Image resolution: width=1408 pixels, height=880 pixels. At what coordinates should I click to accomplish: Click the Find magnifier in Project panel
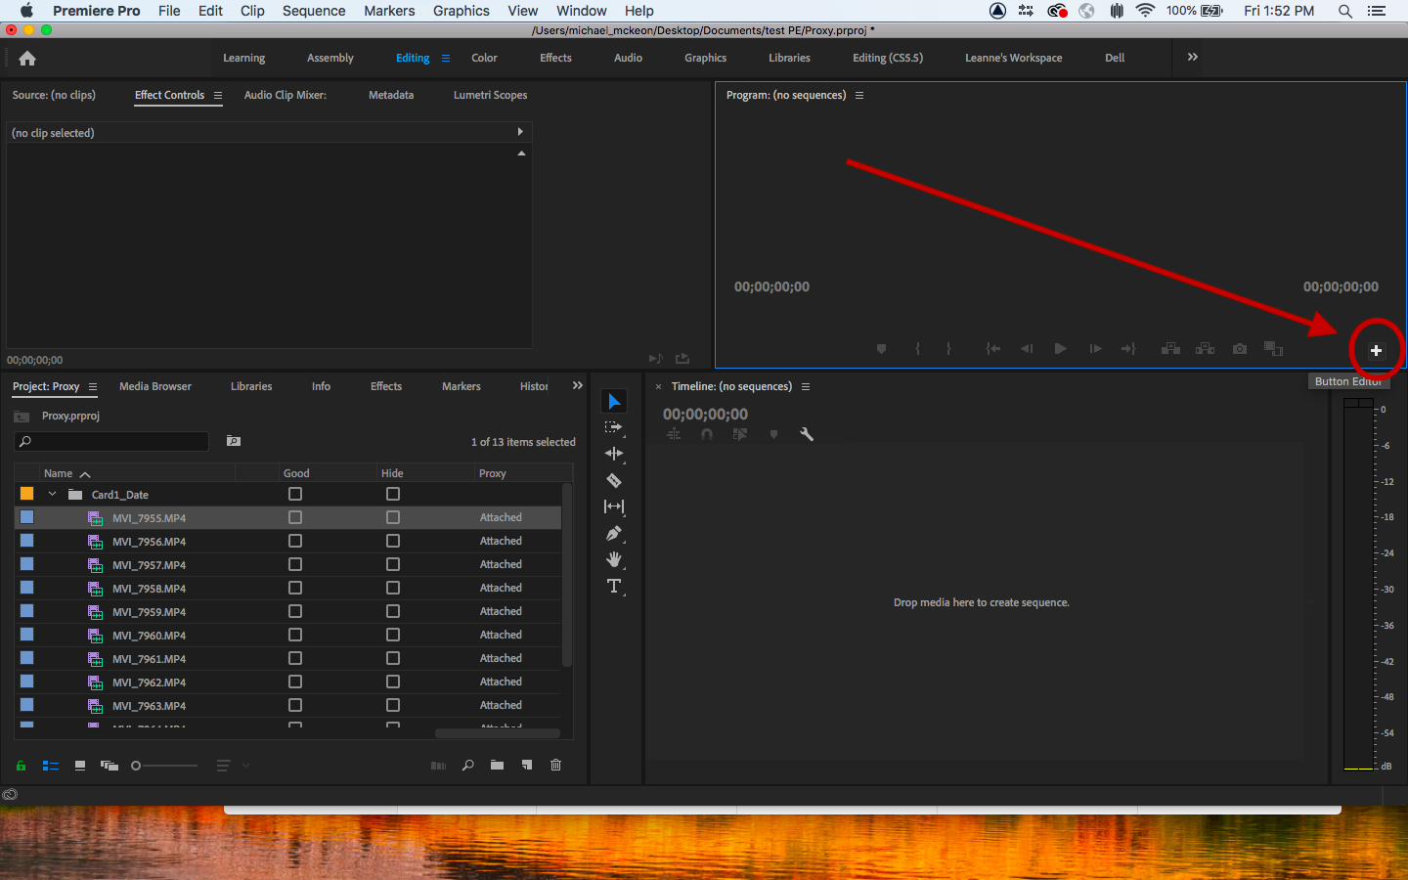tap(468, 766)
